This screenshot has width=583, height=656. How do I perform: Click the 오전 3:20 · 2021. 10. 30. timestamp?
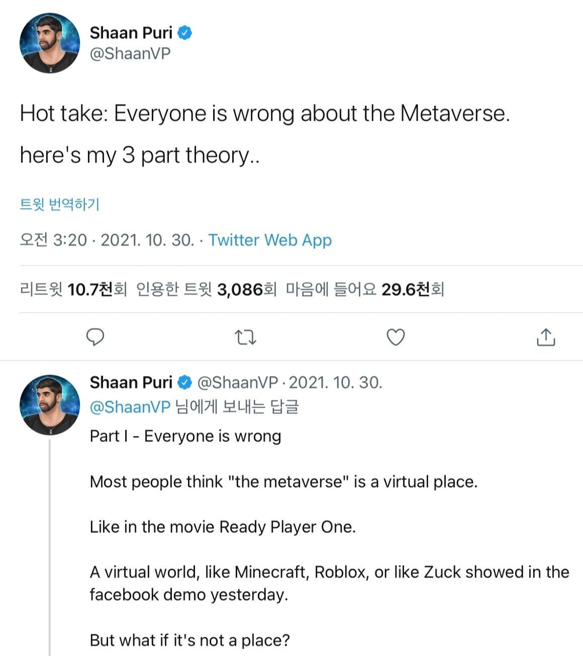point(107,240)
